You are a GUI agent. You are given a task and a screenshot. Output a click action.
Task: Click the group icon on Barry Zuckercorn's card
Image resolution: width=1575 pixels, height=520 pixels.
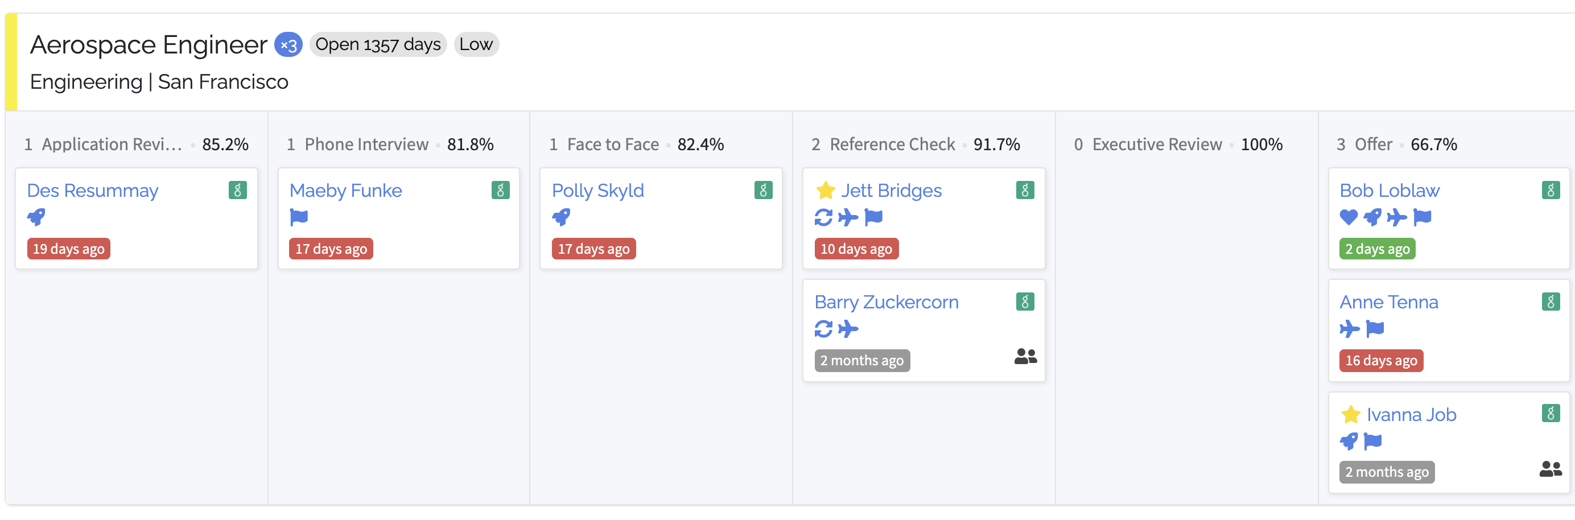coord(1025,356)
